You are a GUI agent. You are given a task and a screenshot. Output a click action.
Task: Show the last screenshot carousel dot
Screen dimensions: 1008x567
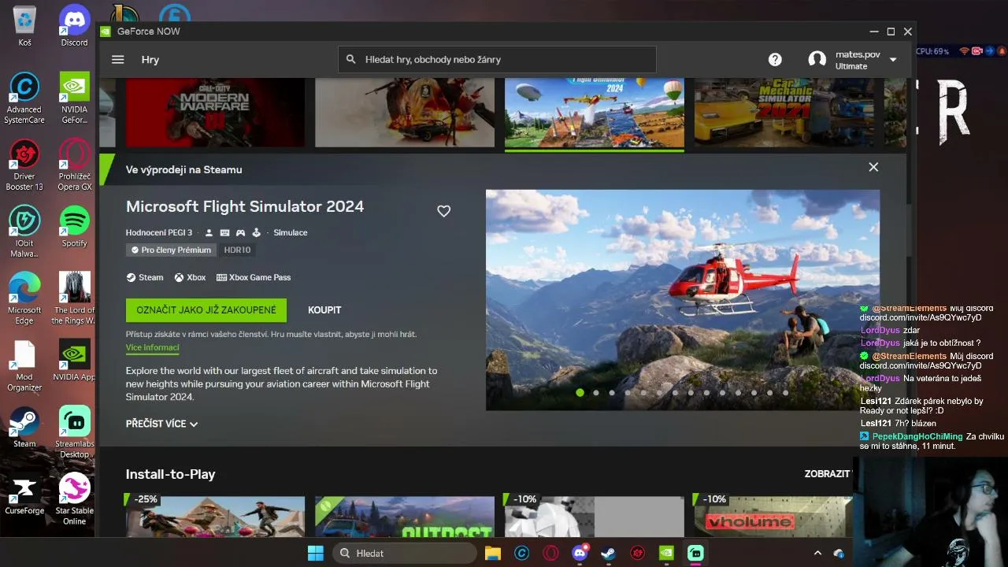click(x=785, y=392)
